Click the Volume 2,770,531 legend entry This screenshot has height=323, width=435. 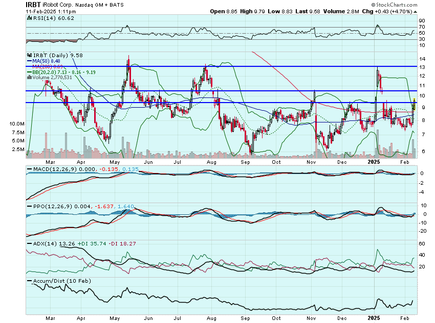[x=52, y=78]
